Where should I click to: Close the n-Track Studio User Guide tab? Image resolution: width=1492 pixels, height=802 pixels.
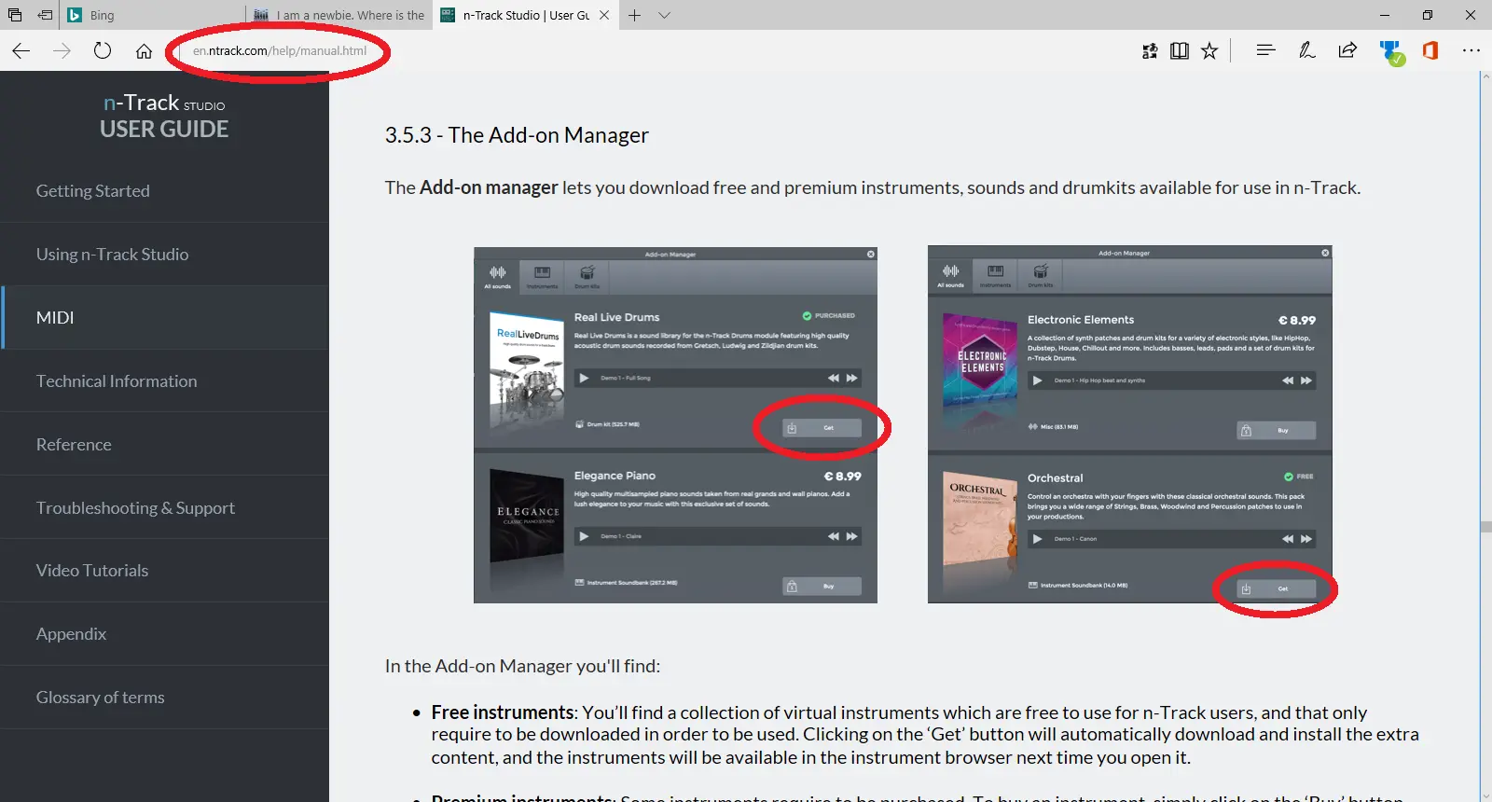(x=604, y=15)
